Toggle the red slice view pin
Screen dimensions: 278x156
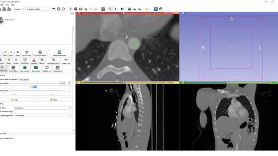tap(77, 13)
